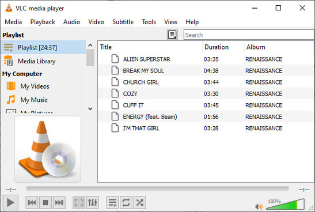Sort by Duration column header

pyautogui.click(x=223, y=47)
